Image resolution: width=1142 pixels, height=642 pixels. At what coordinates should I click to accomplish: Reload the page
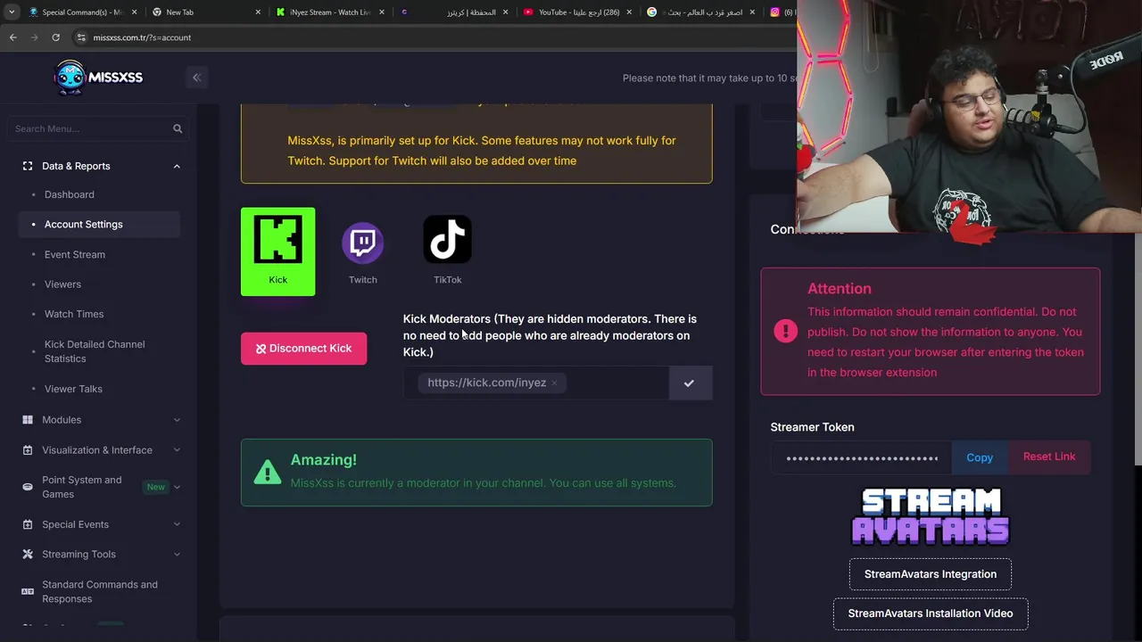55,37
